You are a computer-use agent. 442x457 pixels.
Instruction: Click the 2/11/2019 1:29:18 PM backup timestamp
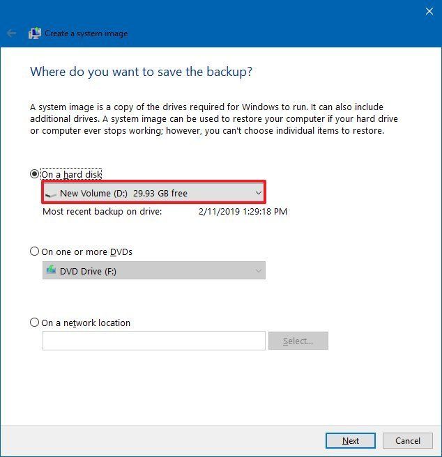pyautogui.click(x=243, y=211)
